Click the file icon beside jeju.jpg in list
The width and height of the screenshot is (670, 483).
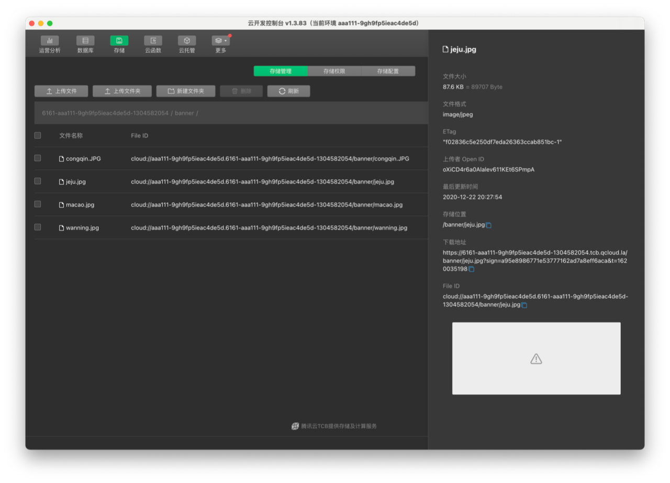click(61, 182)
